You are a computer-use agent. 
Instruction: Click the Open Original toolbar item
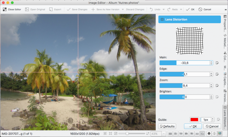click(35, 9)
